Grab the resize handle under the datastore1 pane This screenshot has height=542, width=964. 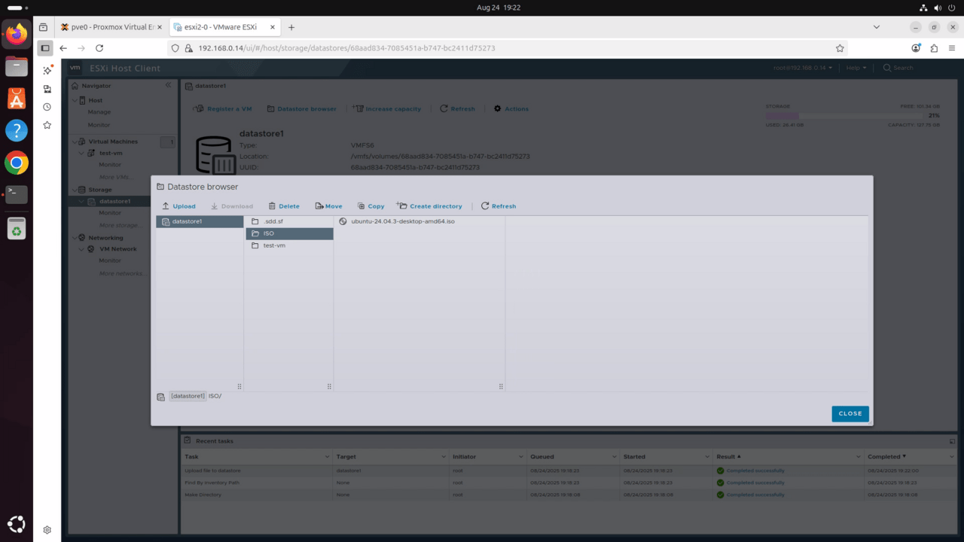(x=239, y=386)
